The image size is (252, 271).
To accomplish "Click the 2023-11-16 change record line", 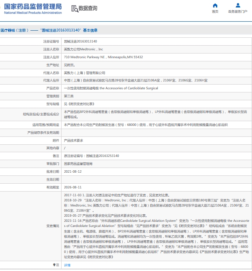I will (x=157, y=239).
